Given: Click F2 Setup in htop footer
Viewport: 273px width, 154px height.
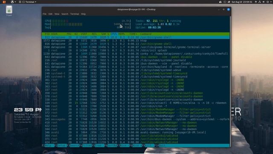Looking at the screenshot, I should [61, 145].
